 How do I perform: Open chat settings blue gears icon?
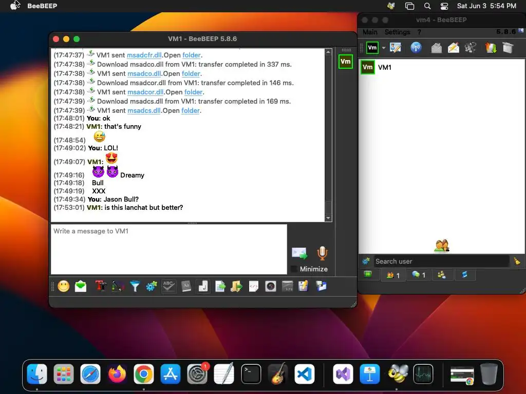point(152,286)
